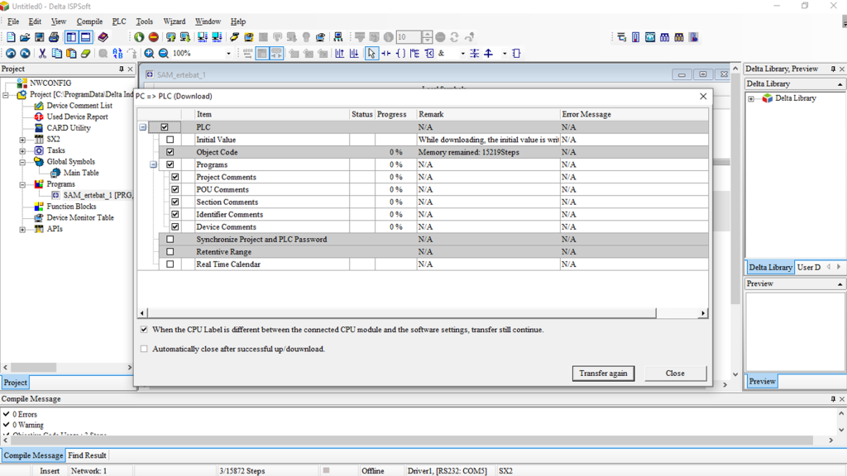Expand the Tasks node in project tree
Viewport: 847px width, 476px height.
click(x=22, y=150)
